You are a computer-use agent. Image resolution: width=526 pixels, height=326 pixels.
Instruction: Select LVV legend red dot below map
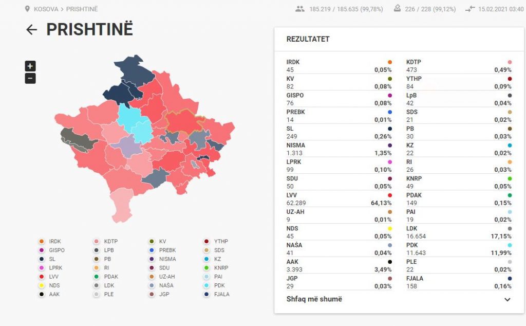[42, 277]
